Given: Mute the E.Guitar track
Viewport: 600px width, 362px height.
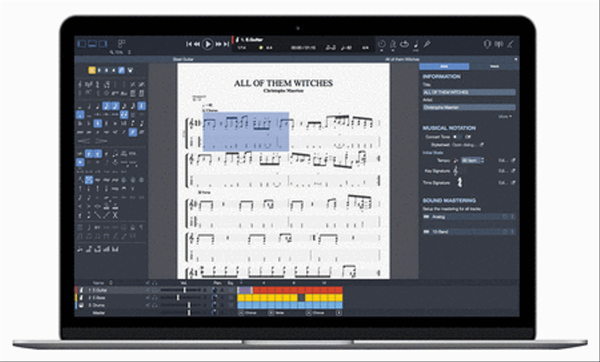Looking at the screenshot, I should 148,290.
